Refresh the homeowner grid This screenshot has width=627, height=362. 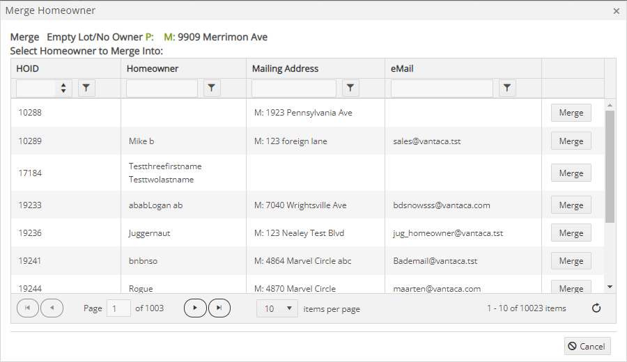[596, 308]
